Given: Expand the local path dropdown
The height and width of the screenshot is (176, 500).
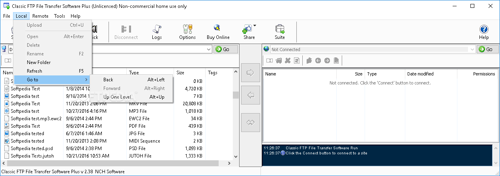Looking at the screenshot, I should click(x=209, y=49).
